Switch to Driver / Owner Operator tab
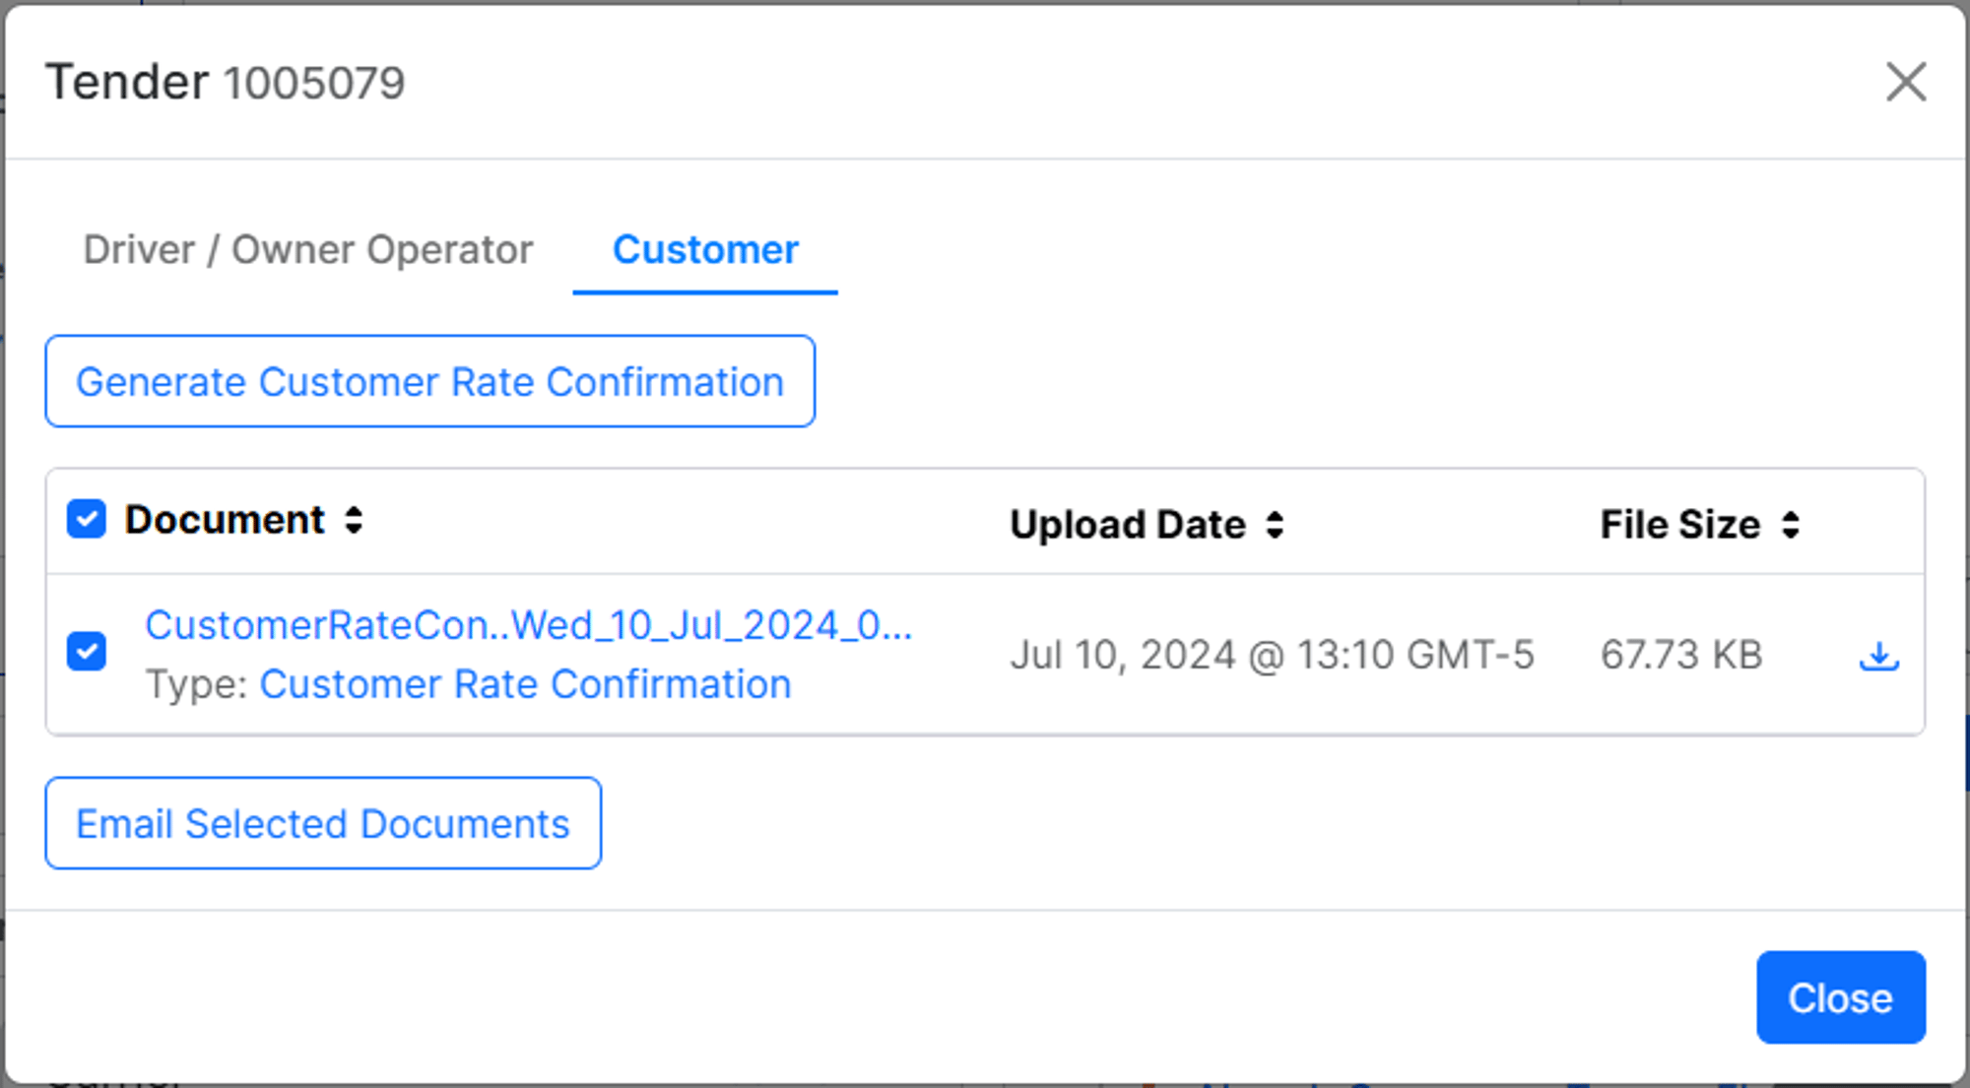This screenshot has height=1088, width=1970. click(308, 250)
